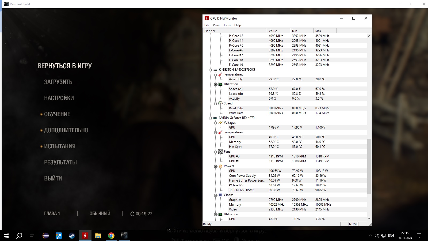The image size is (428, 241).
Task: Click the thermometer icon beside KINGSTON Temperatures
Action: click(x=220, y=74)
